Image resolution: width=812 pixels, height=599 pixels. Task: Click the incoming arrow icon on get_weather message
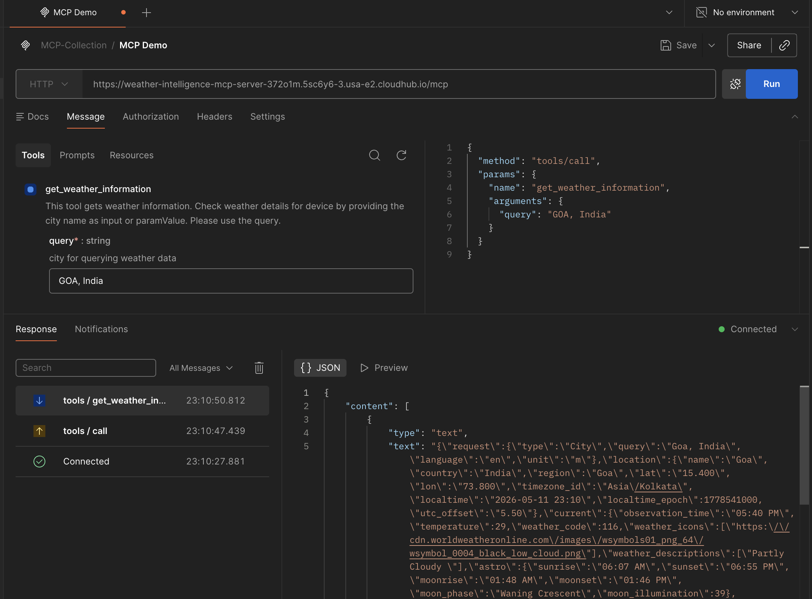tap(39, 400)
